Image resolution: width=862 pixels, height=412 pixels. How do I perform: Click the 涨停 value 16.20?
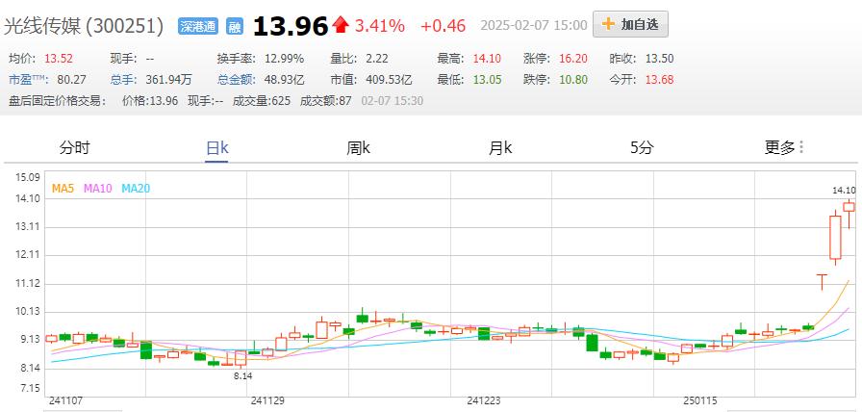click(573, 59)
